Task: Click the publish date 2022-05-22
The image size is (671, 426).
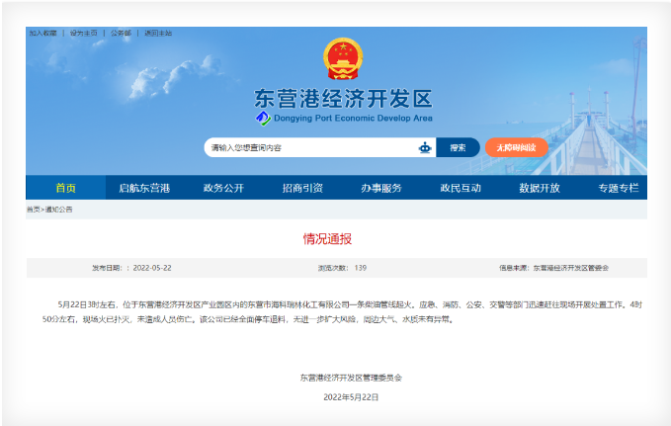Action: (152, 268)
